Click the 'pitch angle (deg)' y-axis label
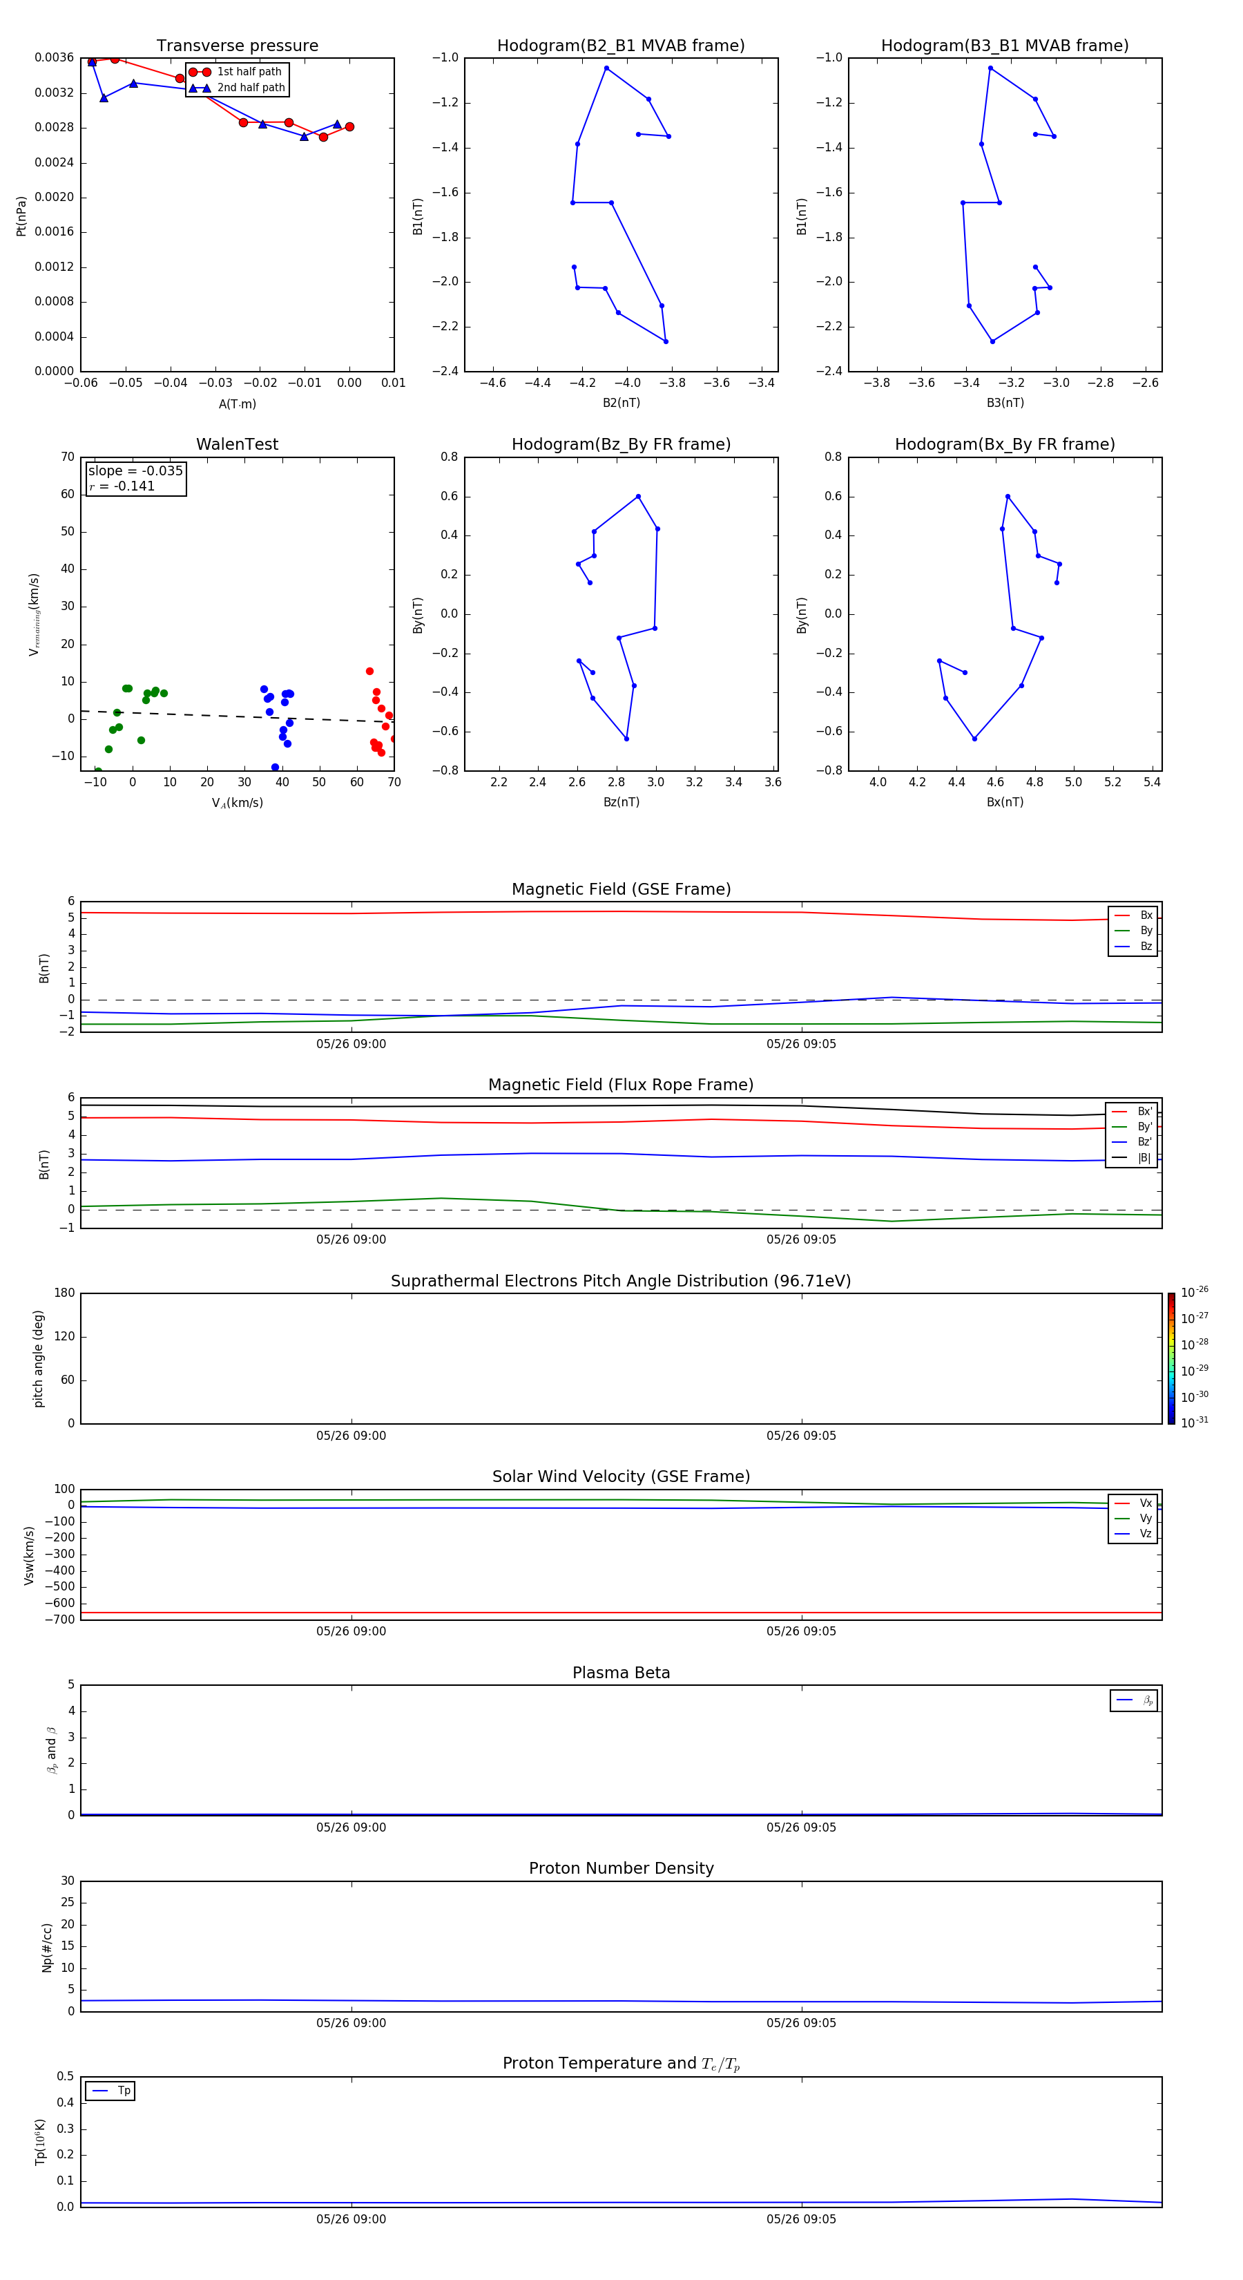Screen dimensions: 1243x2280 pyautogui.click(x=38, y=1358)
